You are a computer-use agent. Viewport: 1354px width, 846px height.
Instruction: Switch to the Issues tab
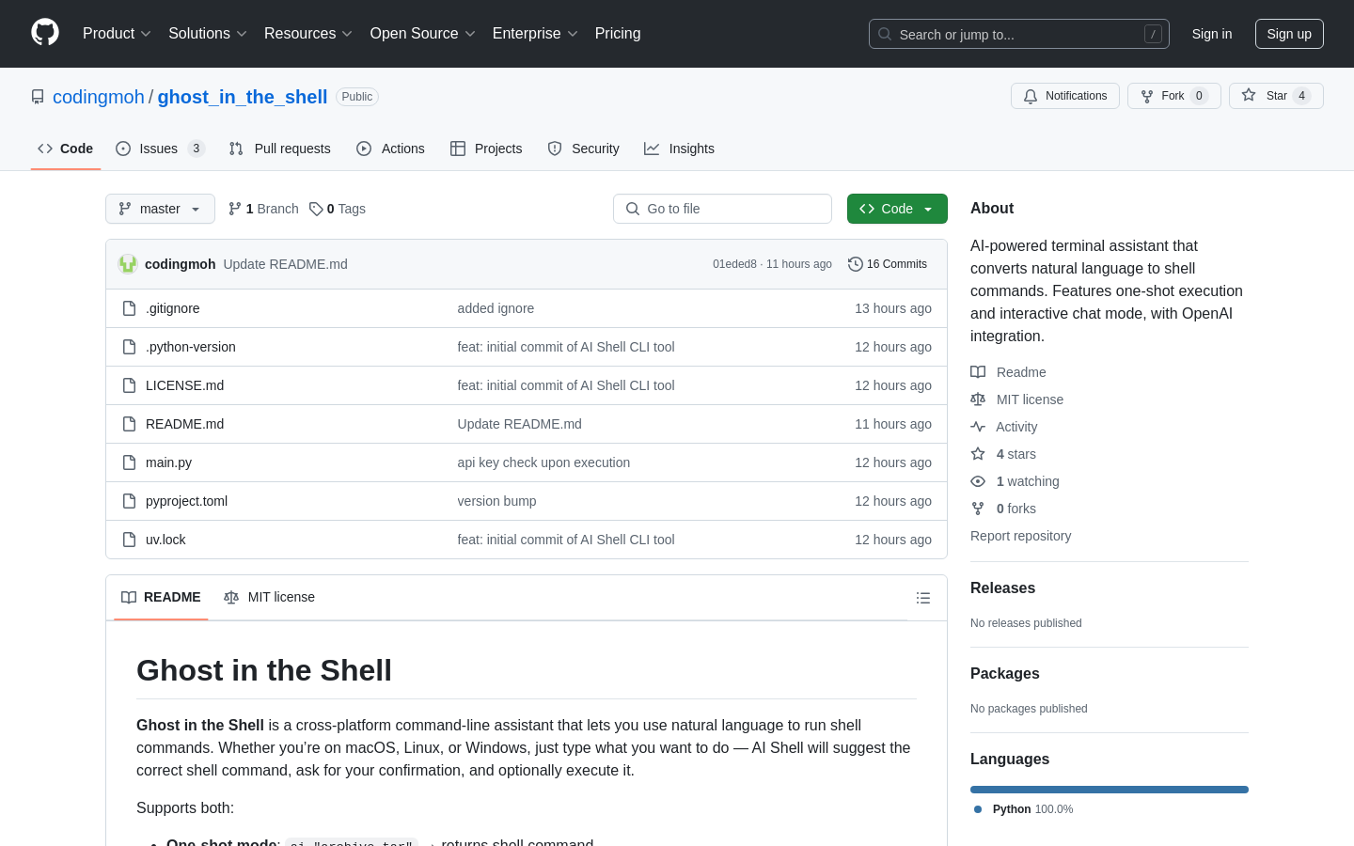coord(159,149)
